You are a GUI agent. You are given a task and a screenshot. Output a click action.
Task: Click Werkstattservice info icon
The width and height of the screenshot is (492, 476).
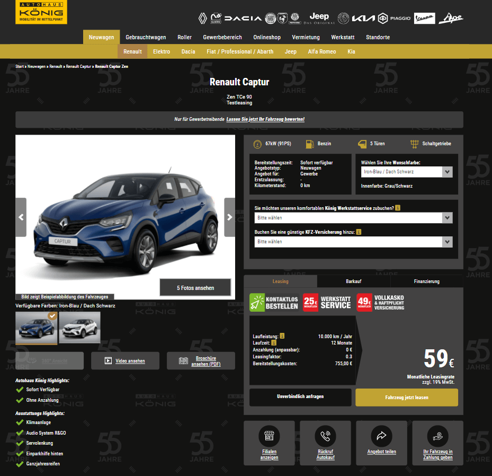[398, 208]
